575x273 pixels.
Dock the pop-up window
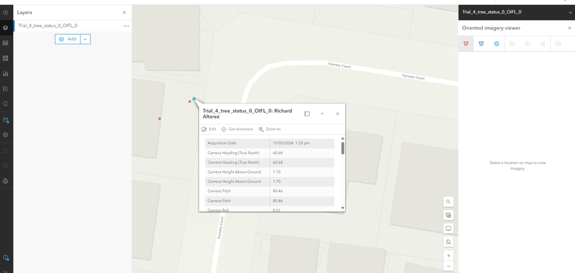click(307, 114)
